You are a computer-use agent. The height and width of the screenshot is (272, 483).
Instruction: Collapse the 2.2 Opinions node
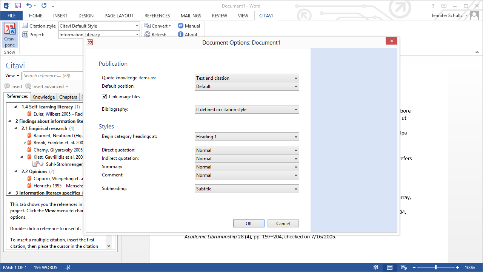coord(16,172)
